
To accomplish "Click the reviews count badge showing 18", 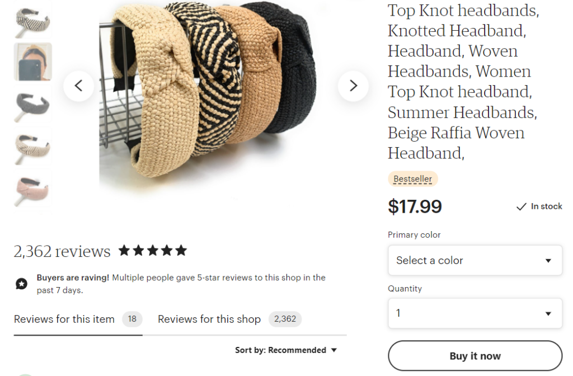I will pyautogui.click(x=133, y=319).
